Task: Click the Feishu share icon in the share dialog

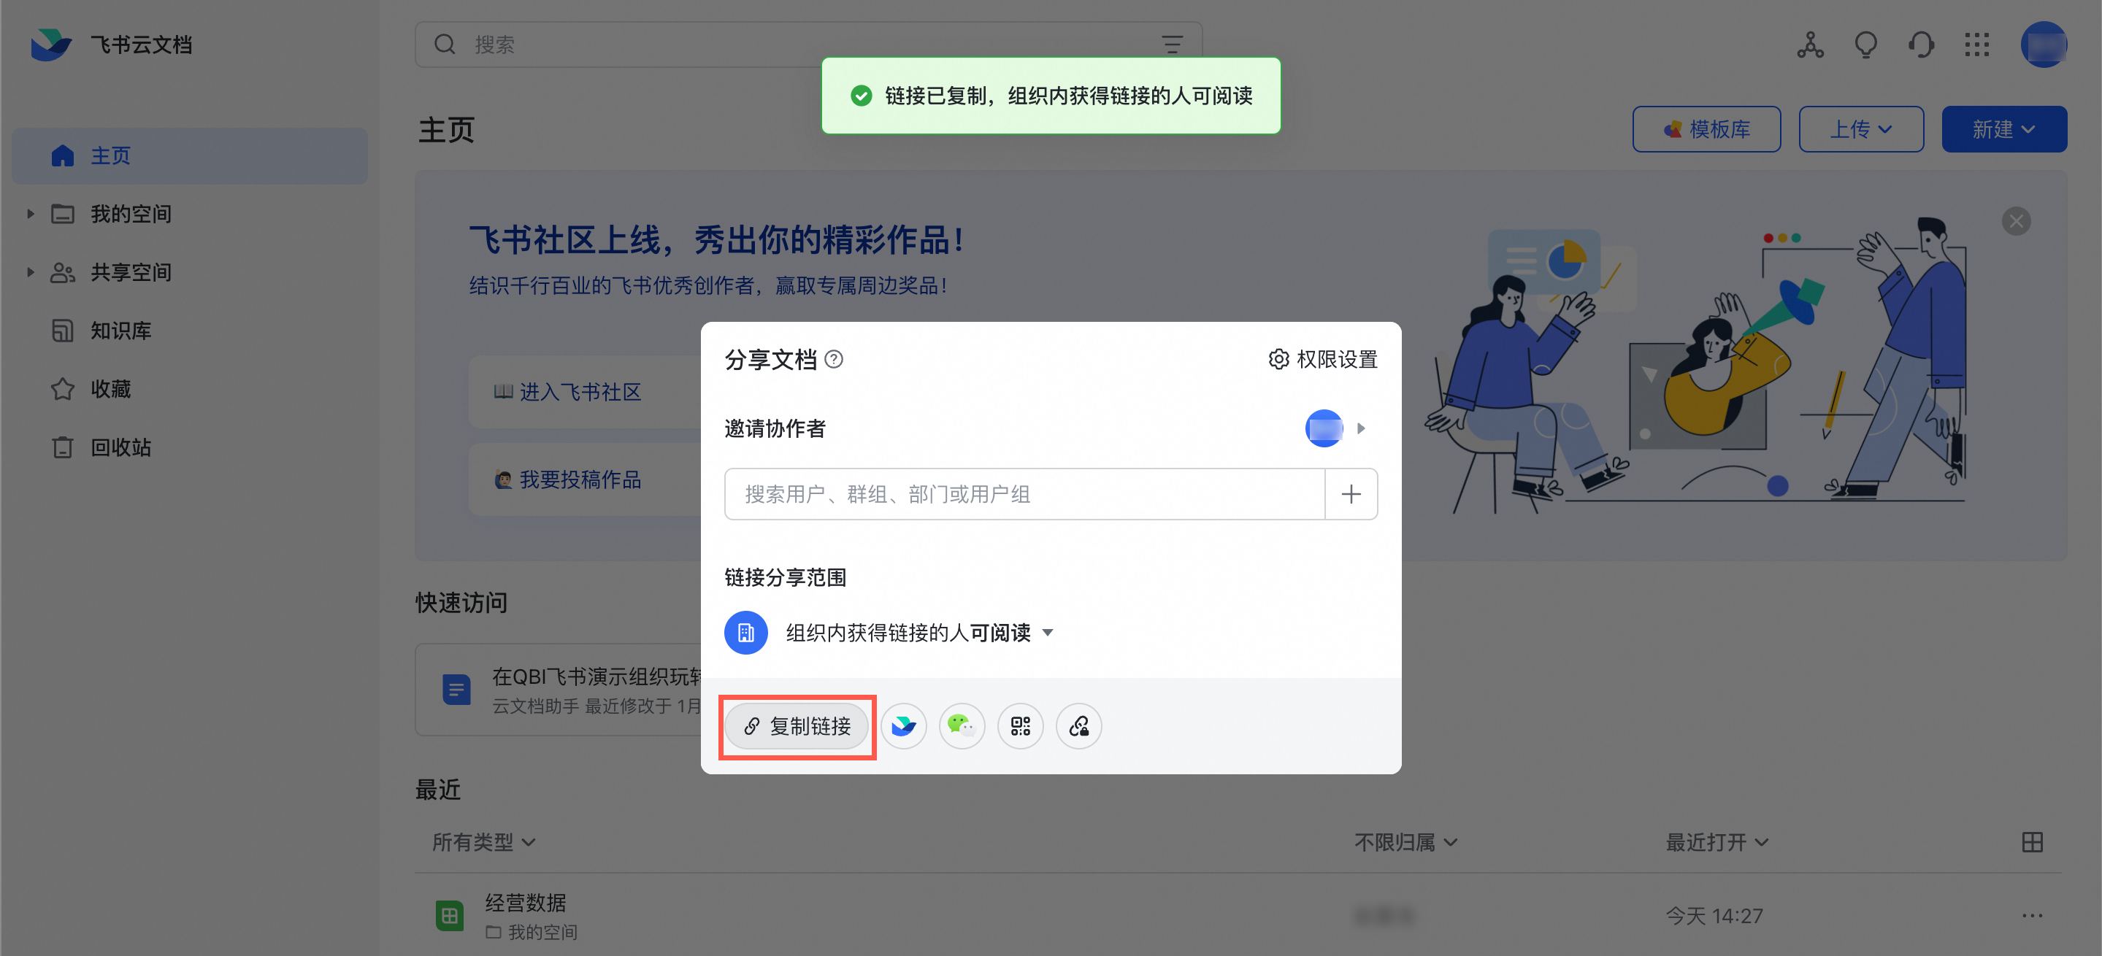Action: pyautogui.click(x=903, y=725)
